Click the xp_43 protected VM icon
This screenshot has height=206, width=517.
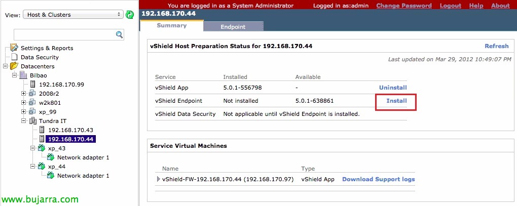pos(42,148)
